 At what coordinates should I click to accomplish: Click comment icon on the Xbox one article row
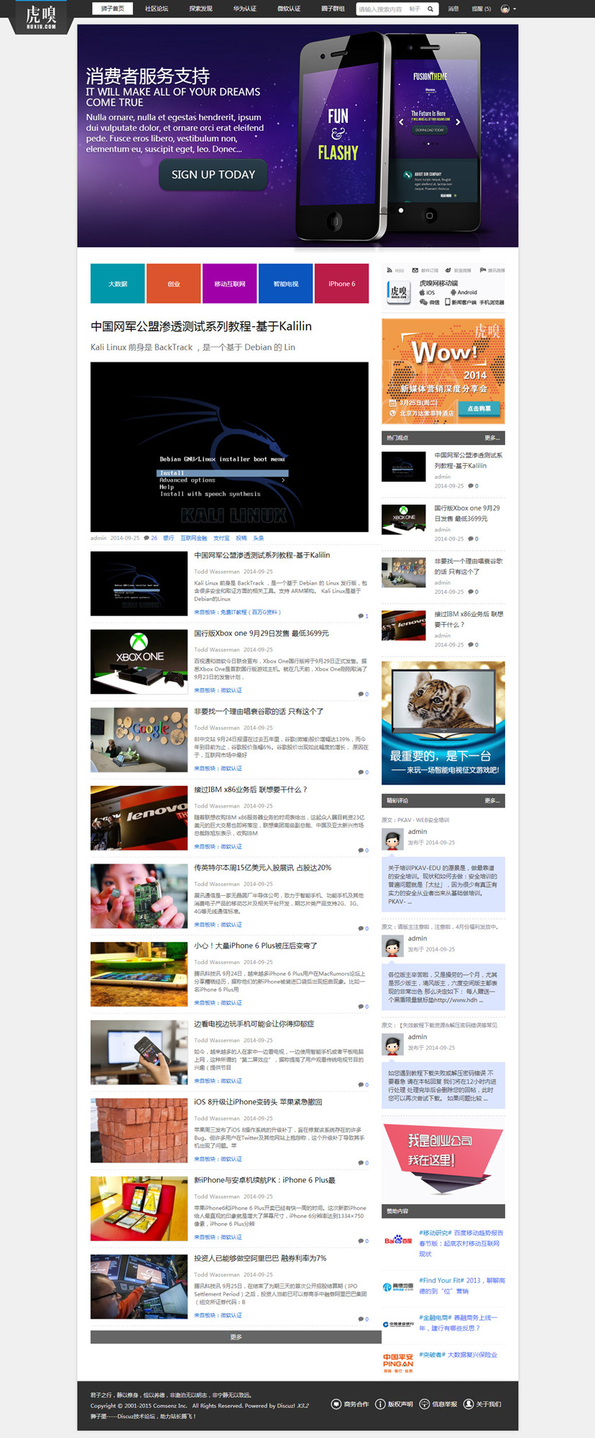361,695
